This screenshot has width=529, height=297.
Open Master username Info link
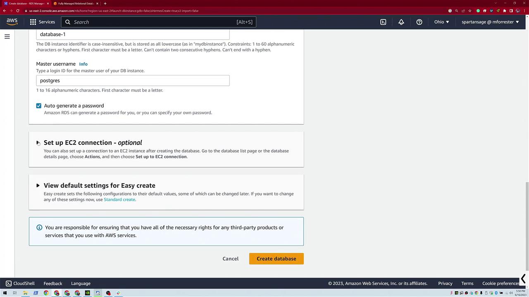point(83,64)
